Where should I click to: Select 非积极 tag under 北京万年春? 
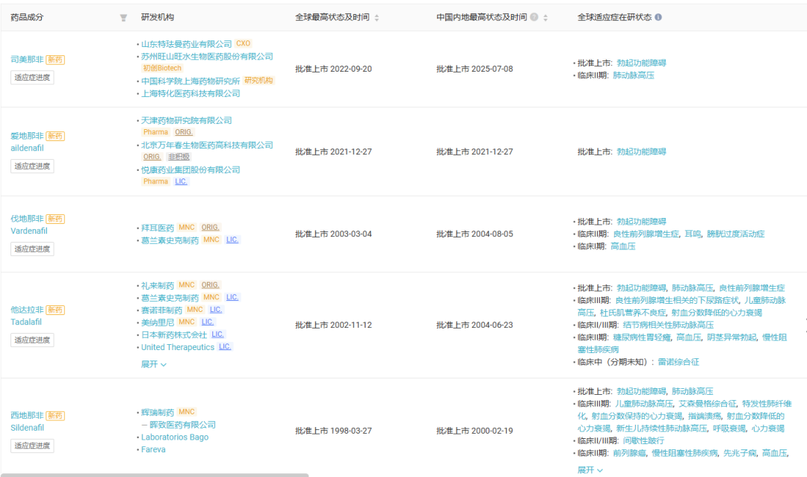pos(179,157)
